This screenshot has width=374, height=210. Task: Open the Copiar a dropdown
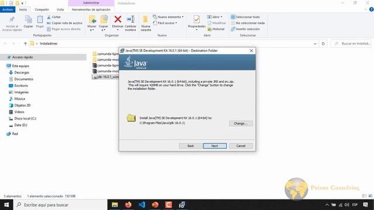[103, 23]
